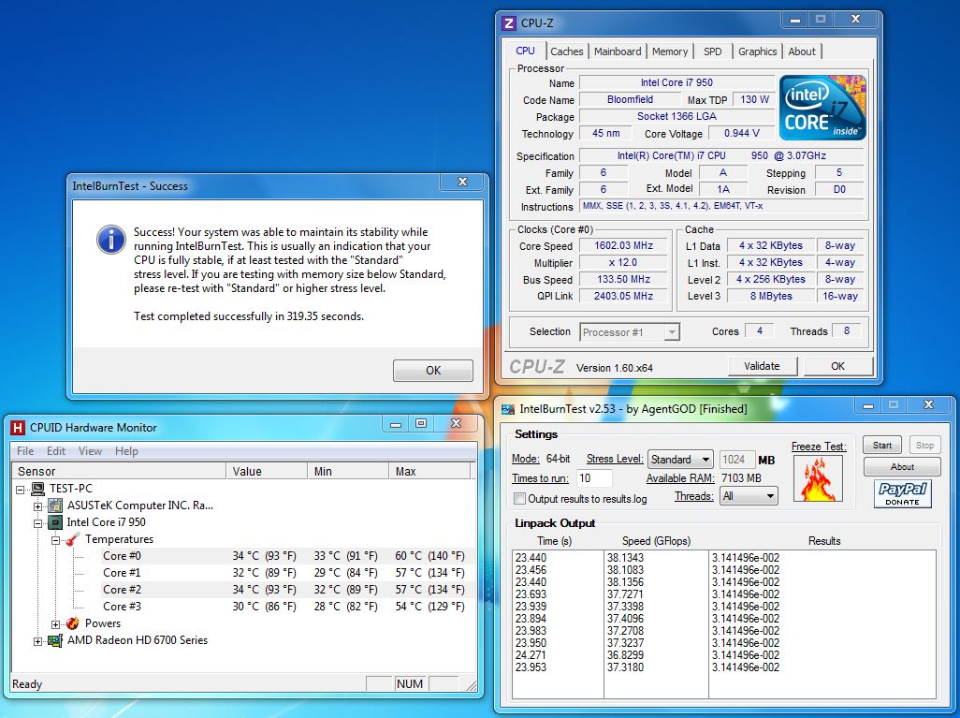Click the Sensor column header

[119, 471]
